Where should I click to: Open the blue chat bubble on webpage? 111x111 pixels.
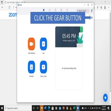point(105,98)
